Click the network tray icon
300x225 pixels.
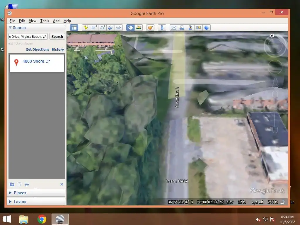pyautogui.click(x=265, y=219)
